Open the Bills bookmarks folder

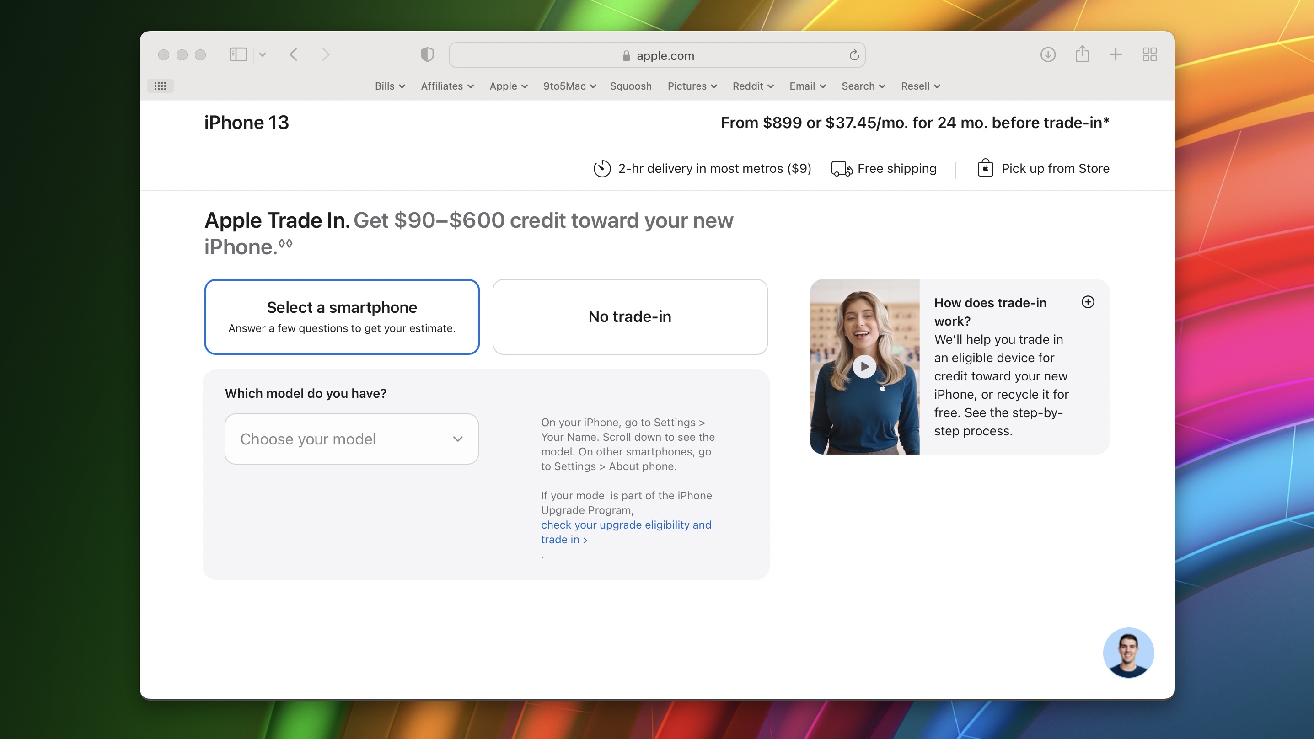(389, 86)
